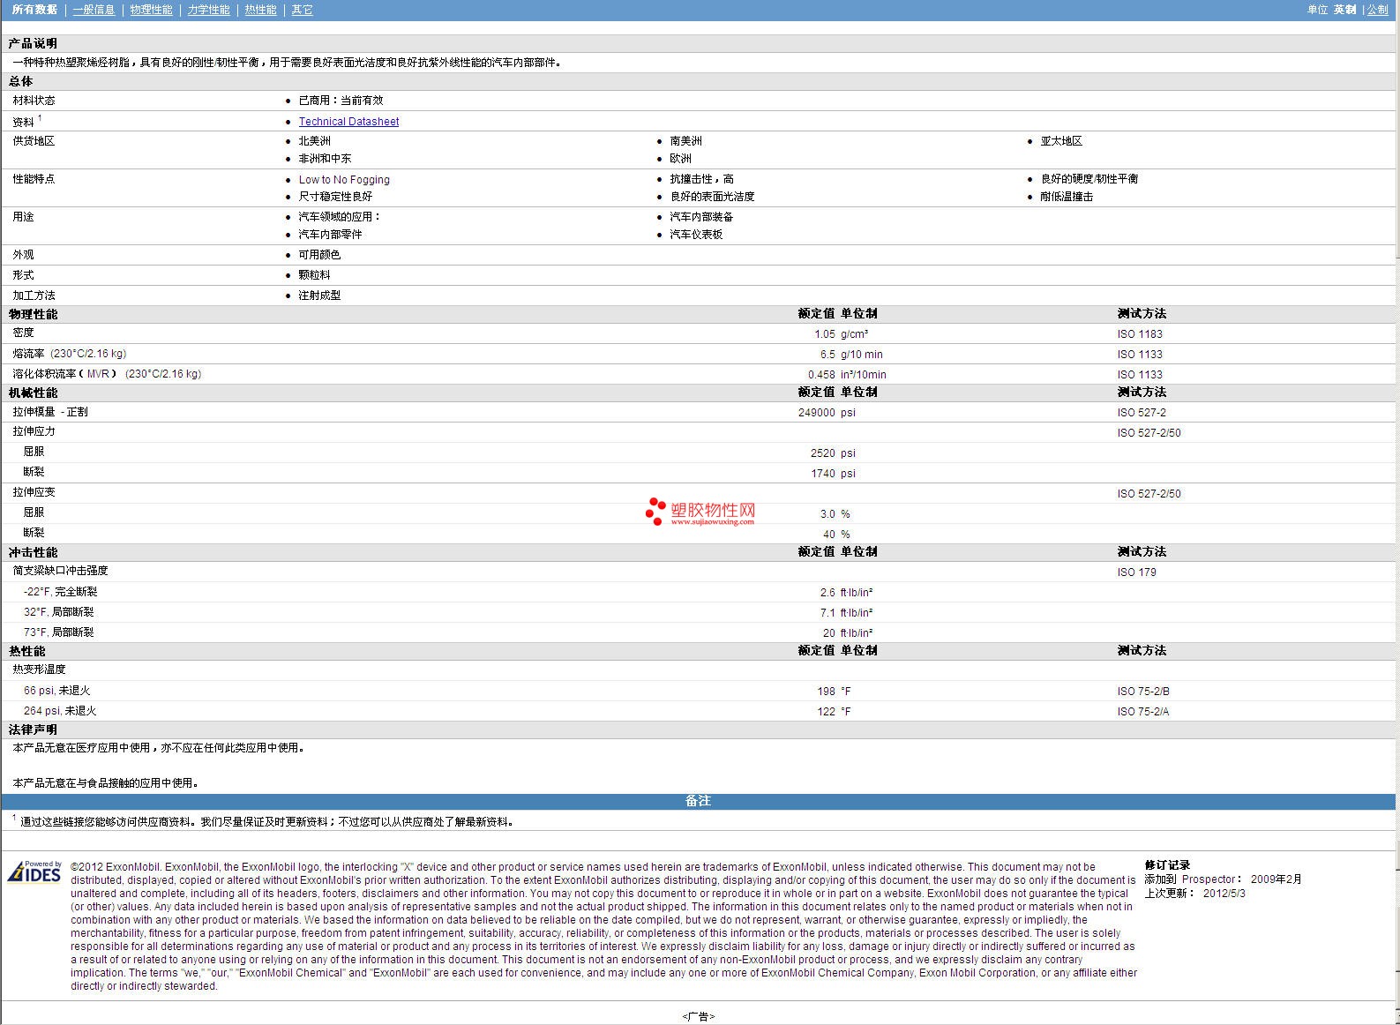Click the 产品说明 section header

click(33, 43)
